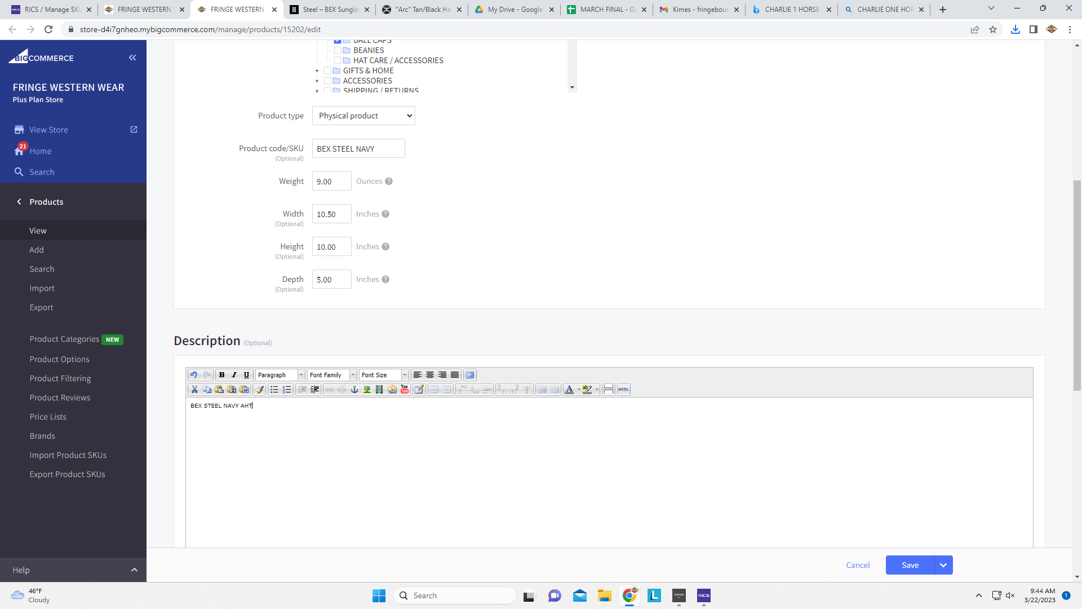Image resolution: width=1082 pixels, height=609 pixels.
Task: Click the Cancel link
Action: coord(858,565)
